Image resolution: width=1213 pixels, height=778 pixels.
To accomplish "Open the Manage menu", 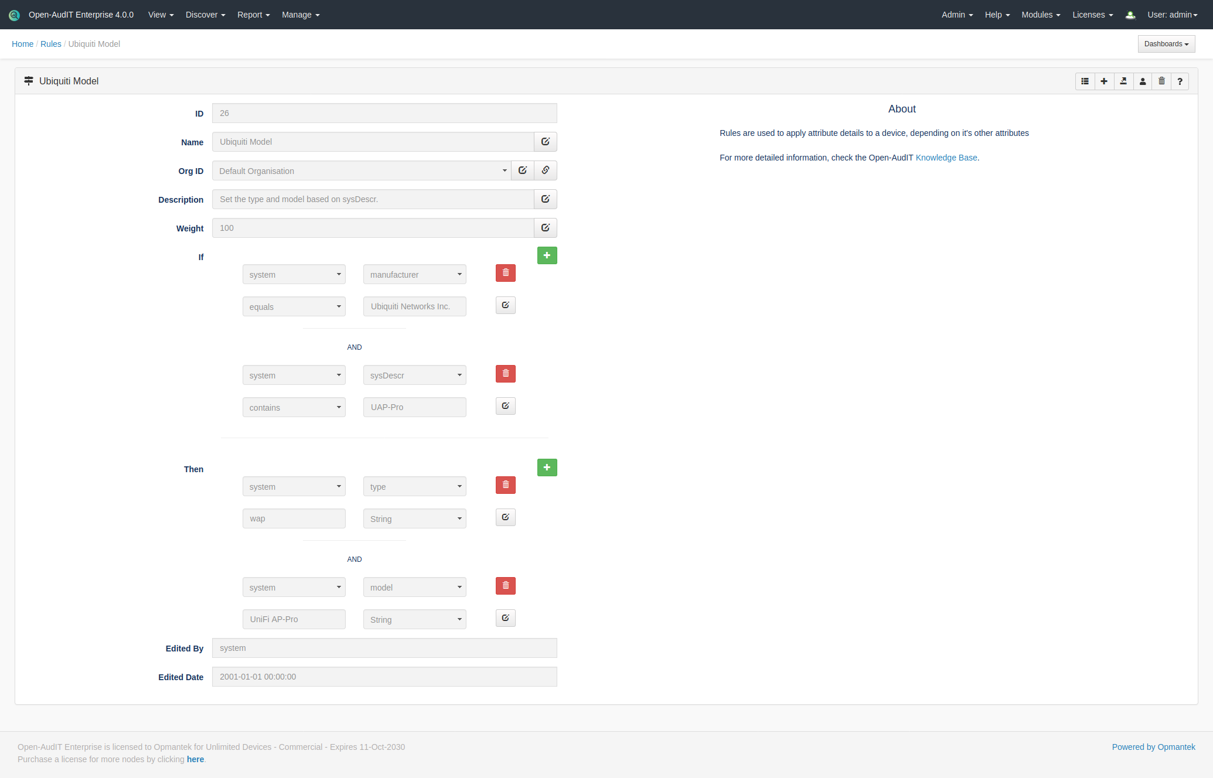I will click(300, 15).
